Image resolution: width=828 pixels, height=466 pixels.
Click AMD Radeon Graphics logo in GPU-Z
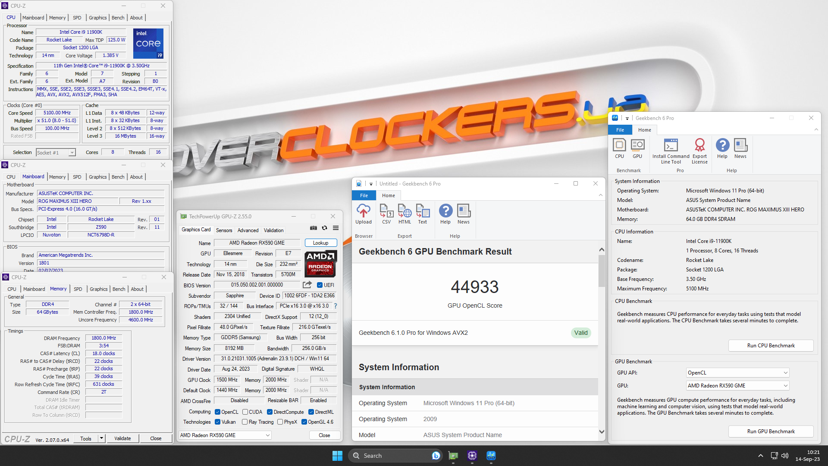pos(320,263)
